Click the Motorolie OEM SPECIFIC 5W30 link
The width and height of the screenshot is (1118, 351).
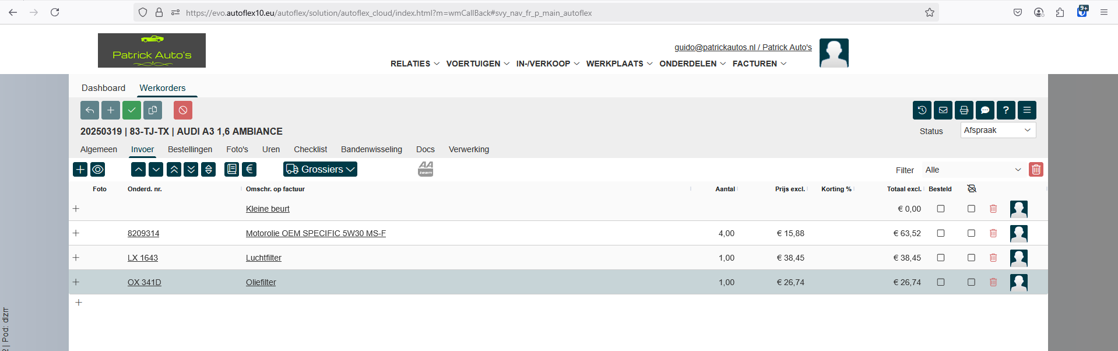click(x=315, y=233)
